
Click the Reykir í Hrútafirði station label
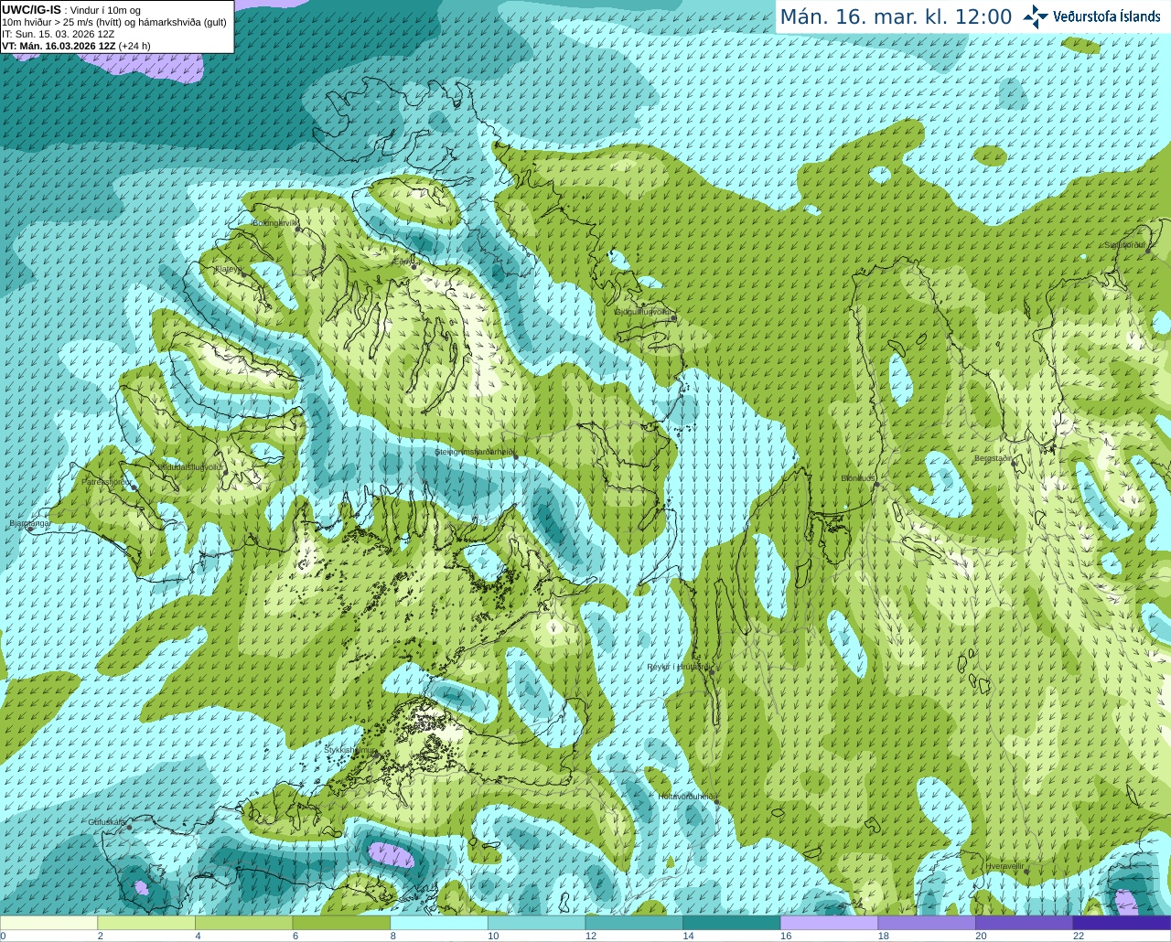point(678,667)
